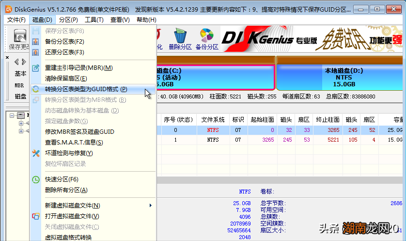
Task: Click the 打开虚拟磁盘文件 icon
Action: point(36,216)
